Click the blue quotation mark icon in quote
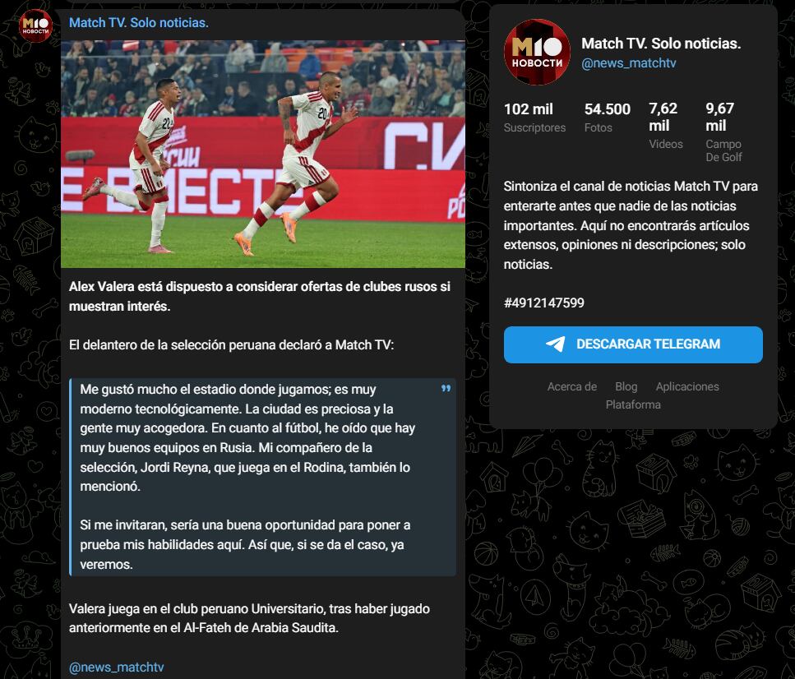 click(446, 389)
